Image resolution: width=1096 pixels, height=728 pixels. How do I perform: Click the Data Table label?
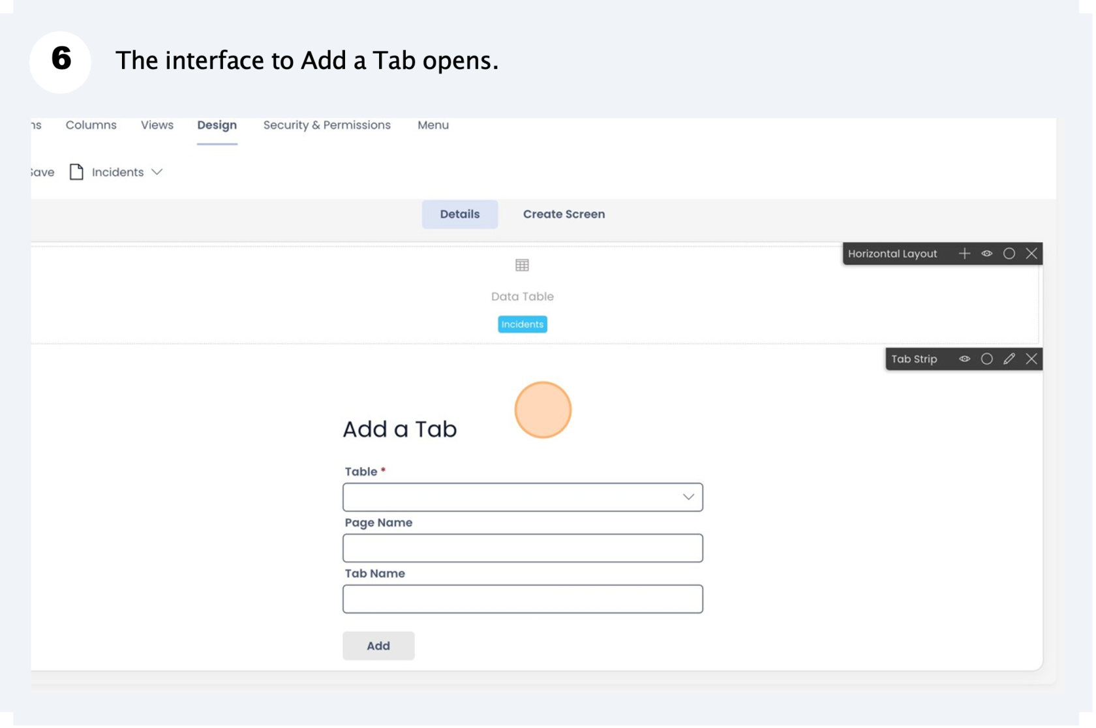tap(524, 297)
